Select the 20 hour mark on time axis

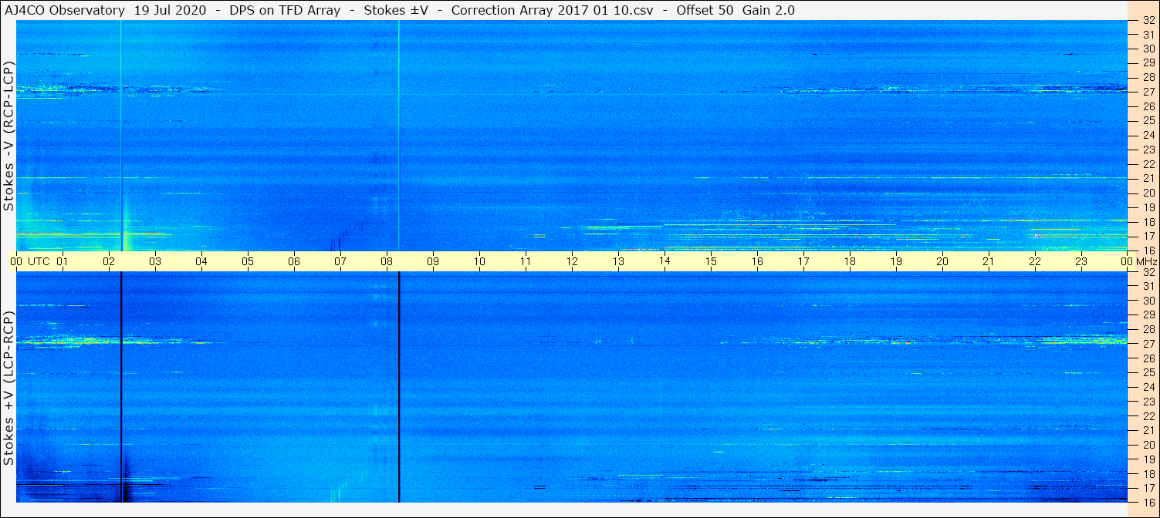[x=942, y=261]
